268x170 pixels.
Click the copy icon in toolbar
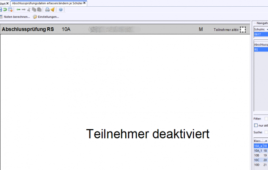34,9
